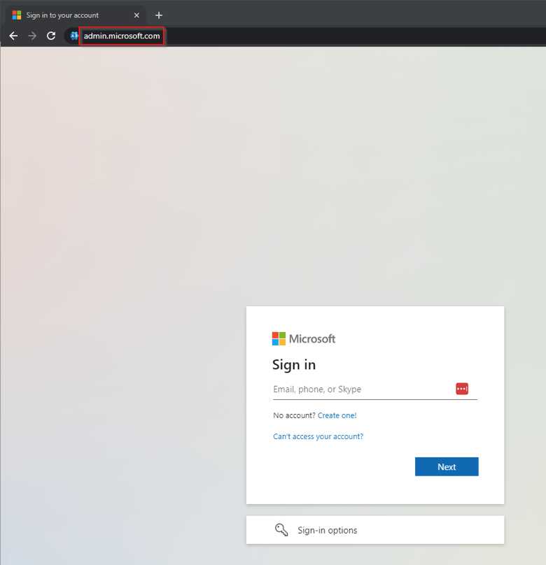The image size is (546, 565).
Task: Click the 'No account?' label text
Action: coord(294,415)
